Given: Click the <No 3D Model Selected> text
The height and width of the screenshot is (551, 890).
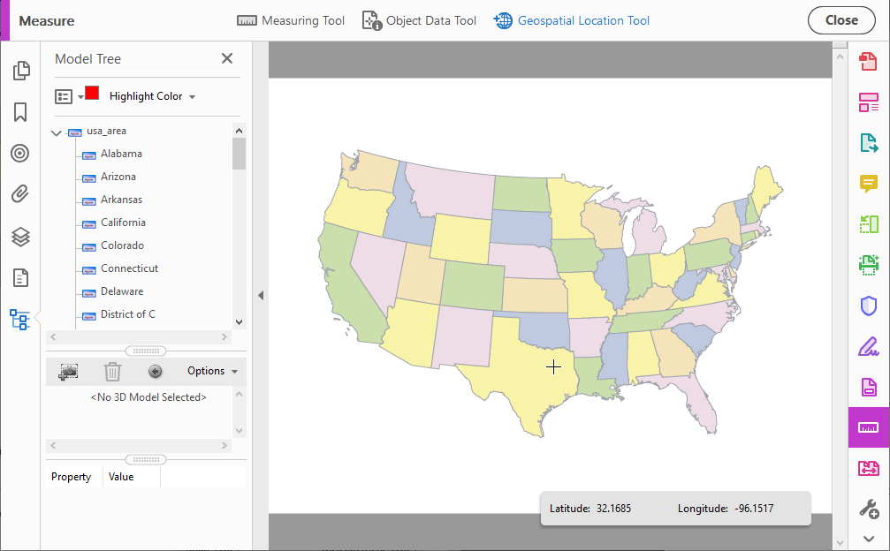Looking at the screenshot, I should click(148, 397).
